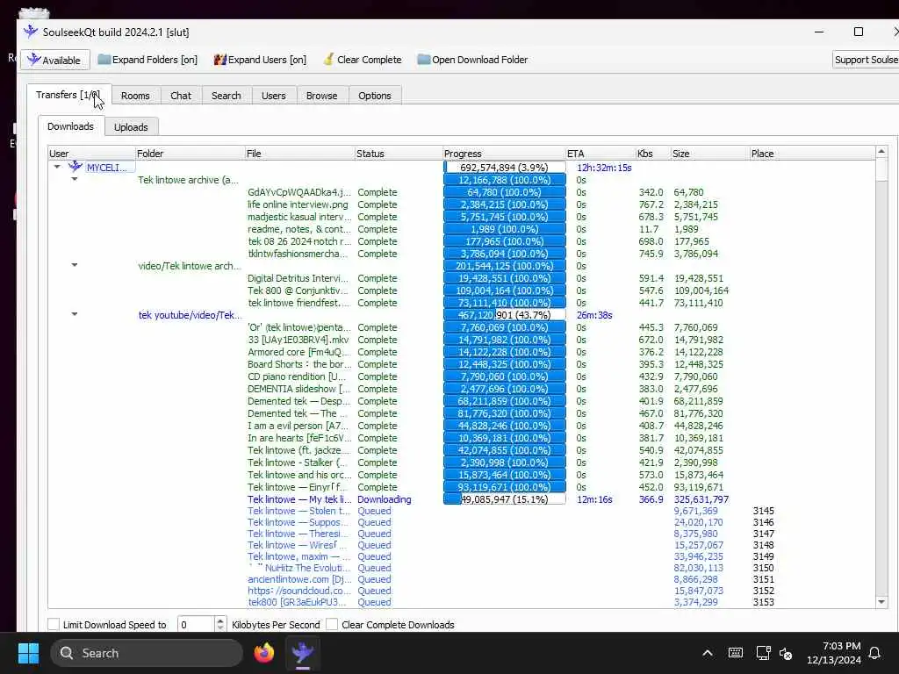Sort by the Status column header

point(398,153)
